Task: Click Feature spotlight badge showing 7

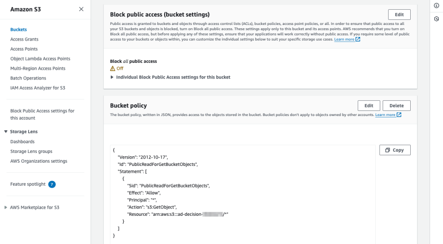Action: point(52,184)
